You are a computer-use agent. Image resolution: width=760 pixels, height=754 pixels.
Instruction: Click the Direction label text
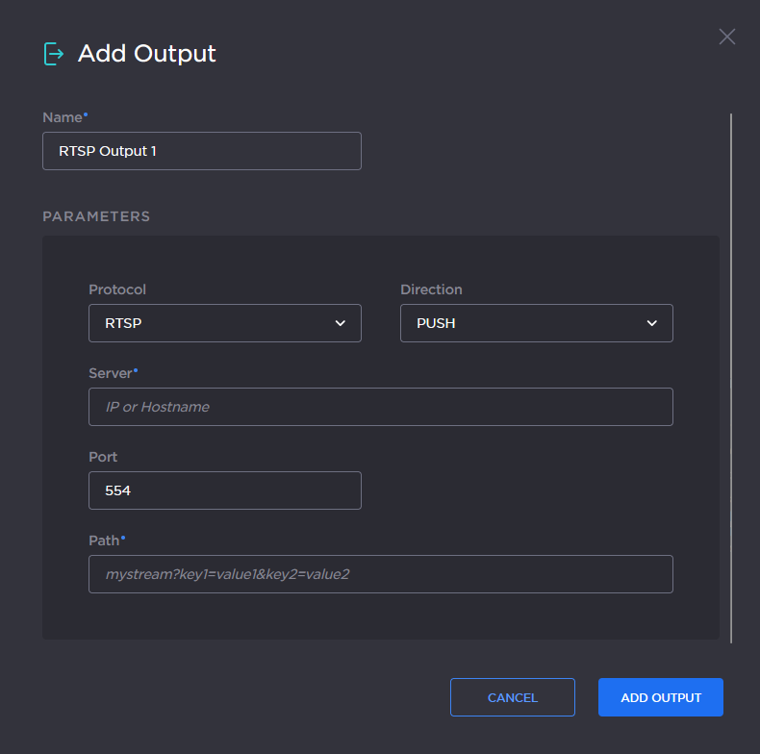pyautogui.click(x=431, y=289)
